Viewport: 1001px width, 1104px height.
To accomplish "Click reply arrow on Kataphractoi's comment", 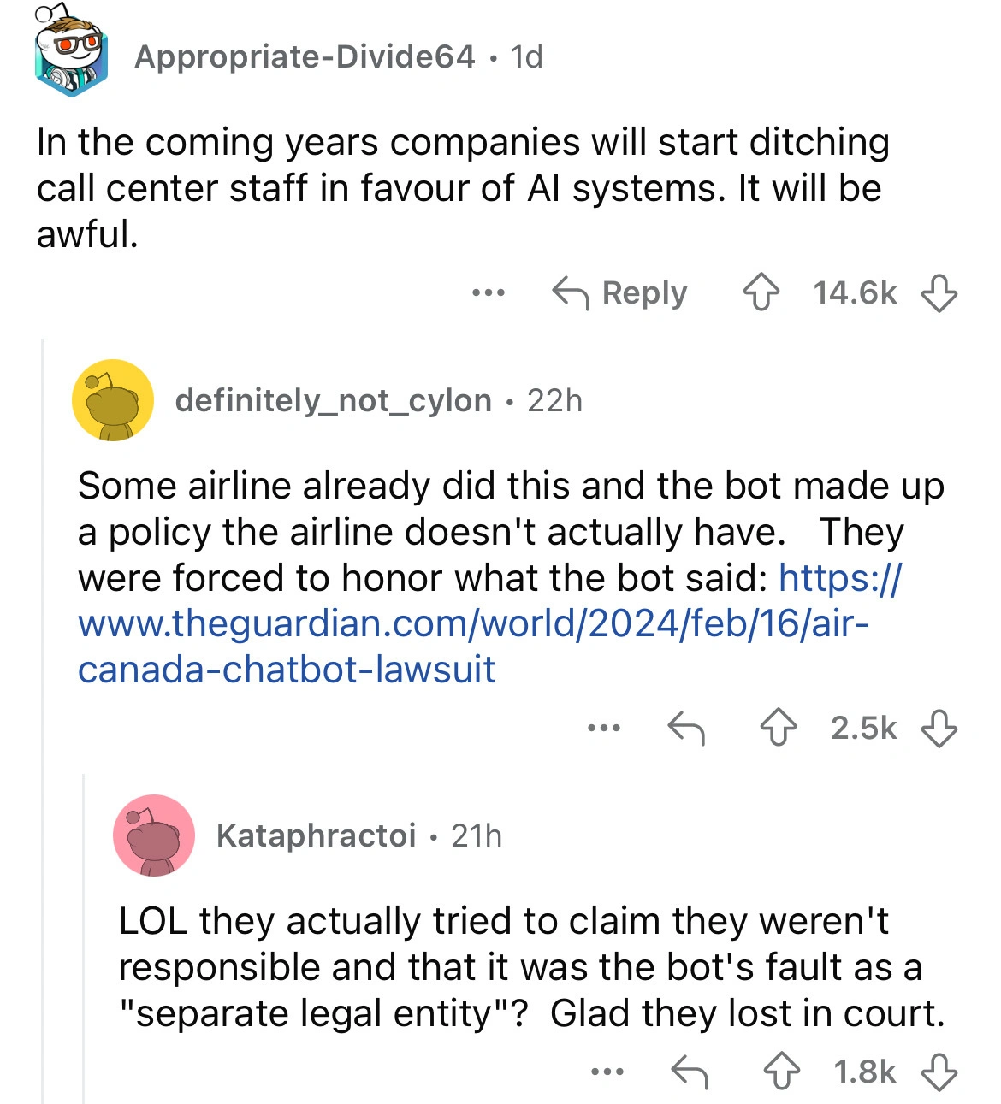I will pos(690,1072).
